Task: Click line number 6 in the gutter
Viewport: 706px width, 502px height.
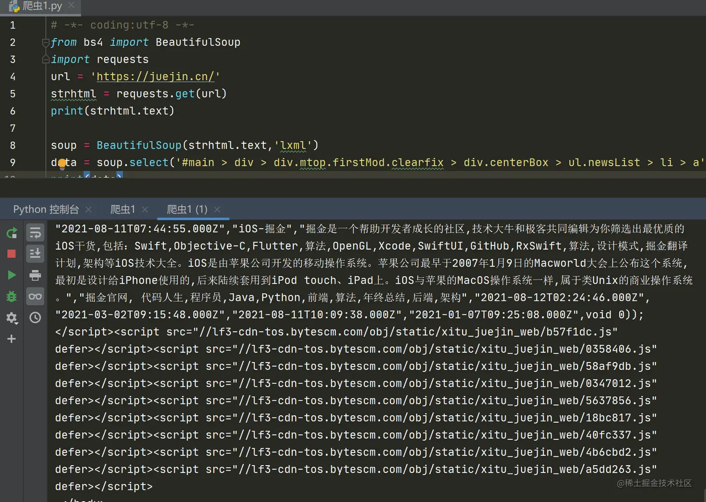Action: [x=13, y=111]
